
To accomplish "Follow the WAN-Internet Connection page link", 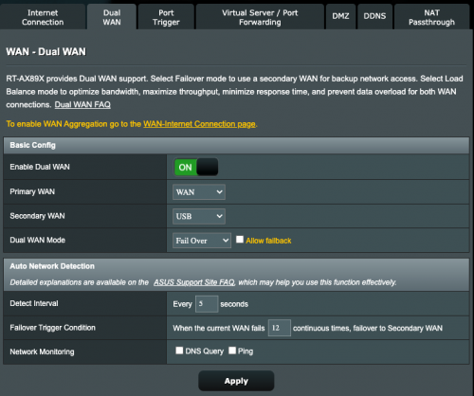I will tap(199, 124).
